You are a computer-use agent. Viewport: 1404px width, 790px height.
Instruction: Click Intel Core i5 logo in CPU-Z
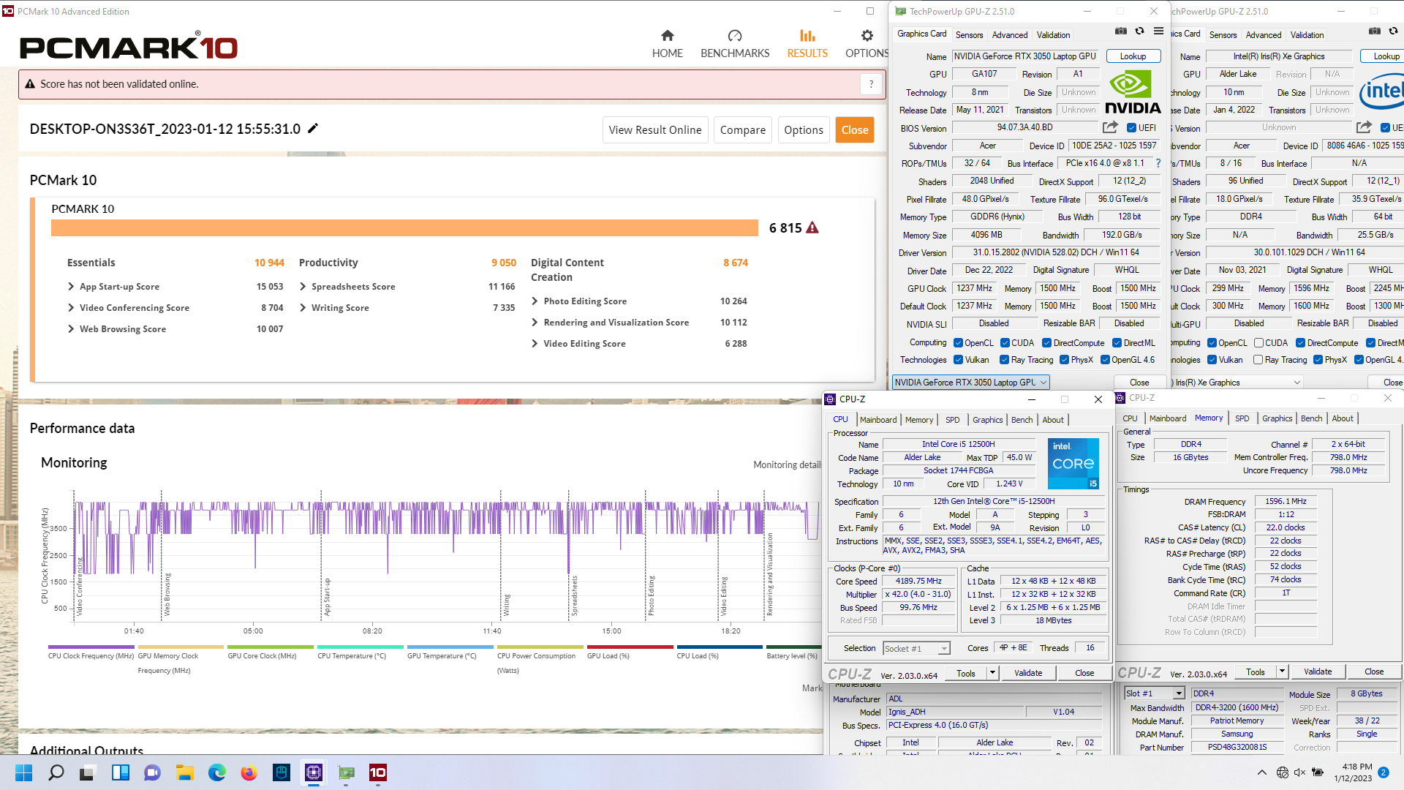(1073, 464)
